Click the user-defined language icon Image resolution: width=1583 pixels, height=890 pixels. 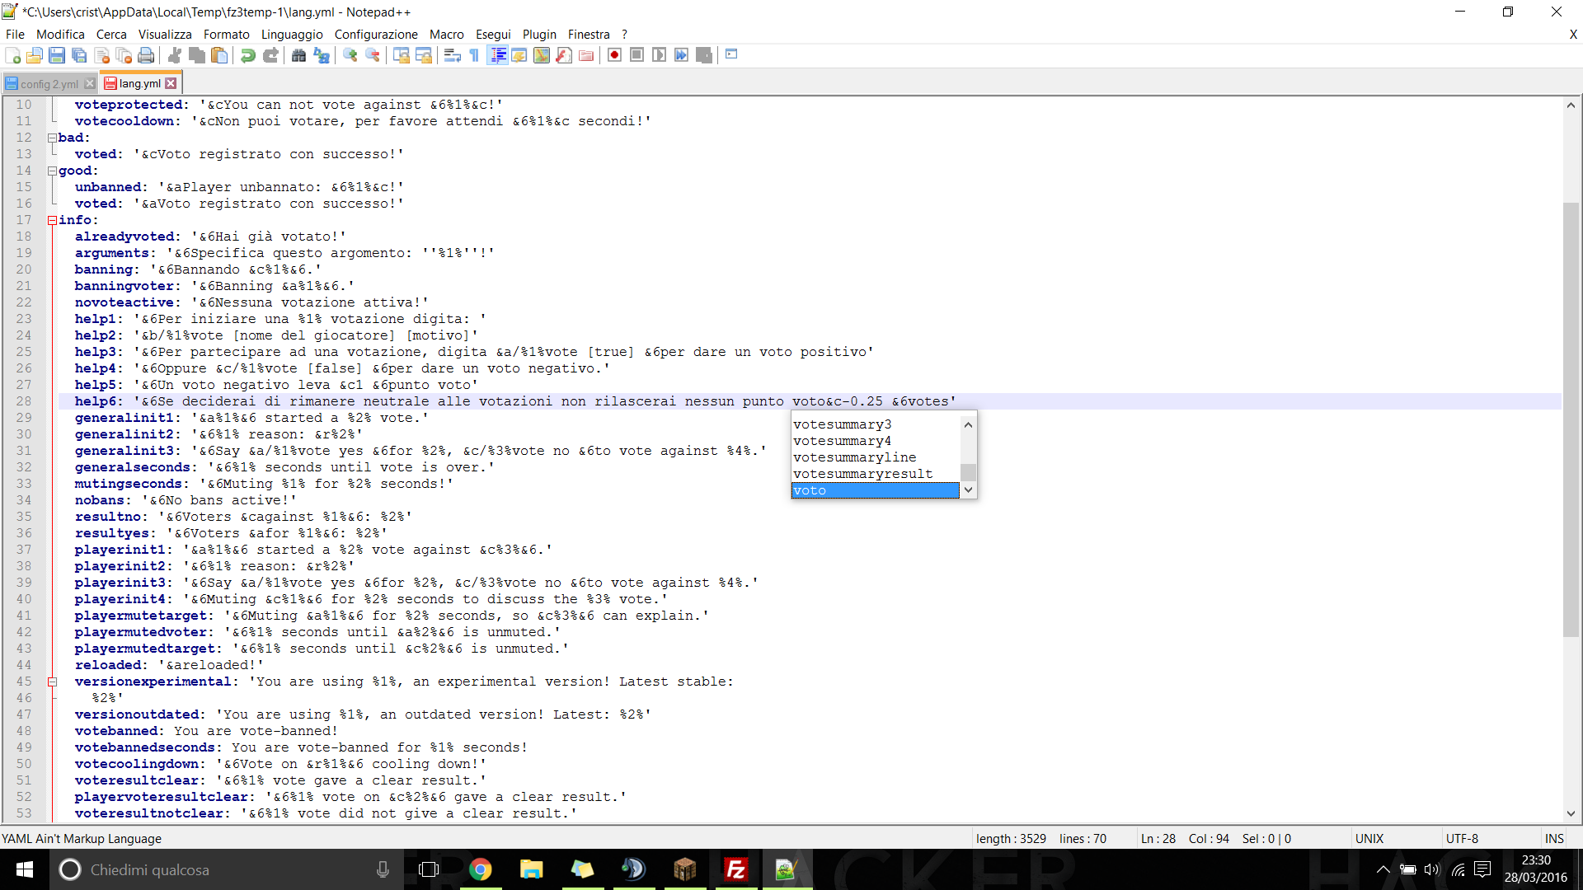click(519, 55)
